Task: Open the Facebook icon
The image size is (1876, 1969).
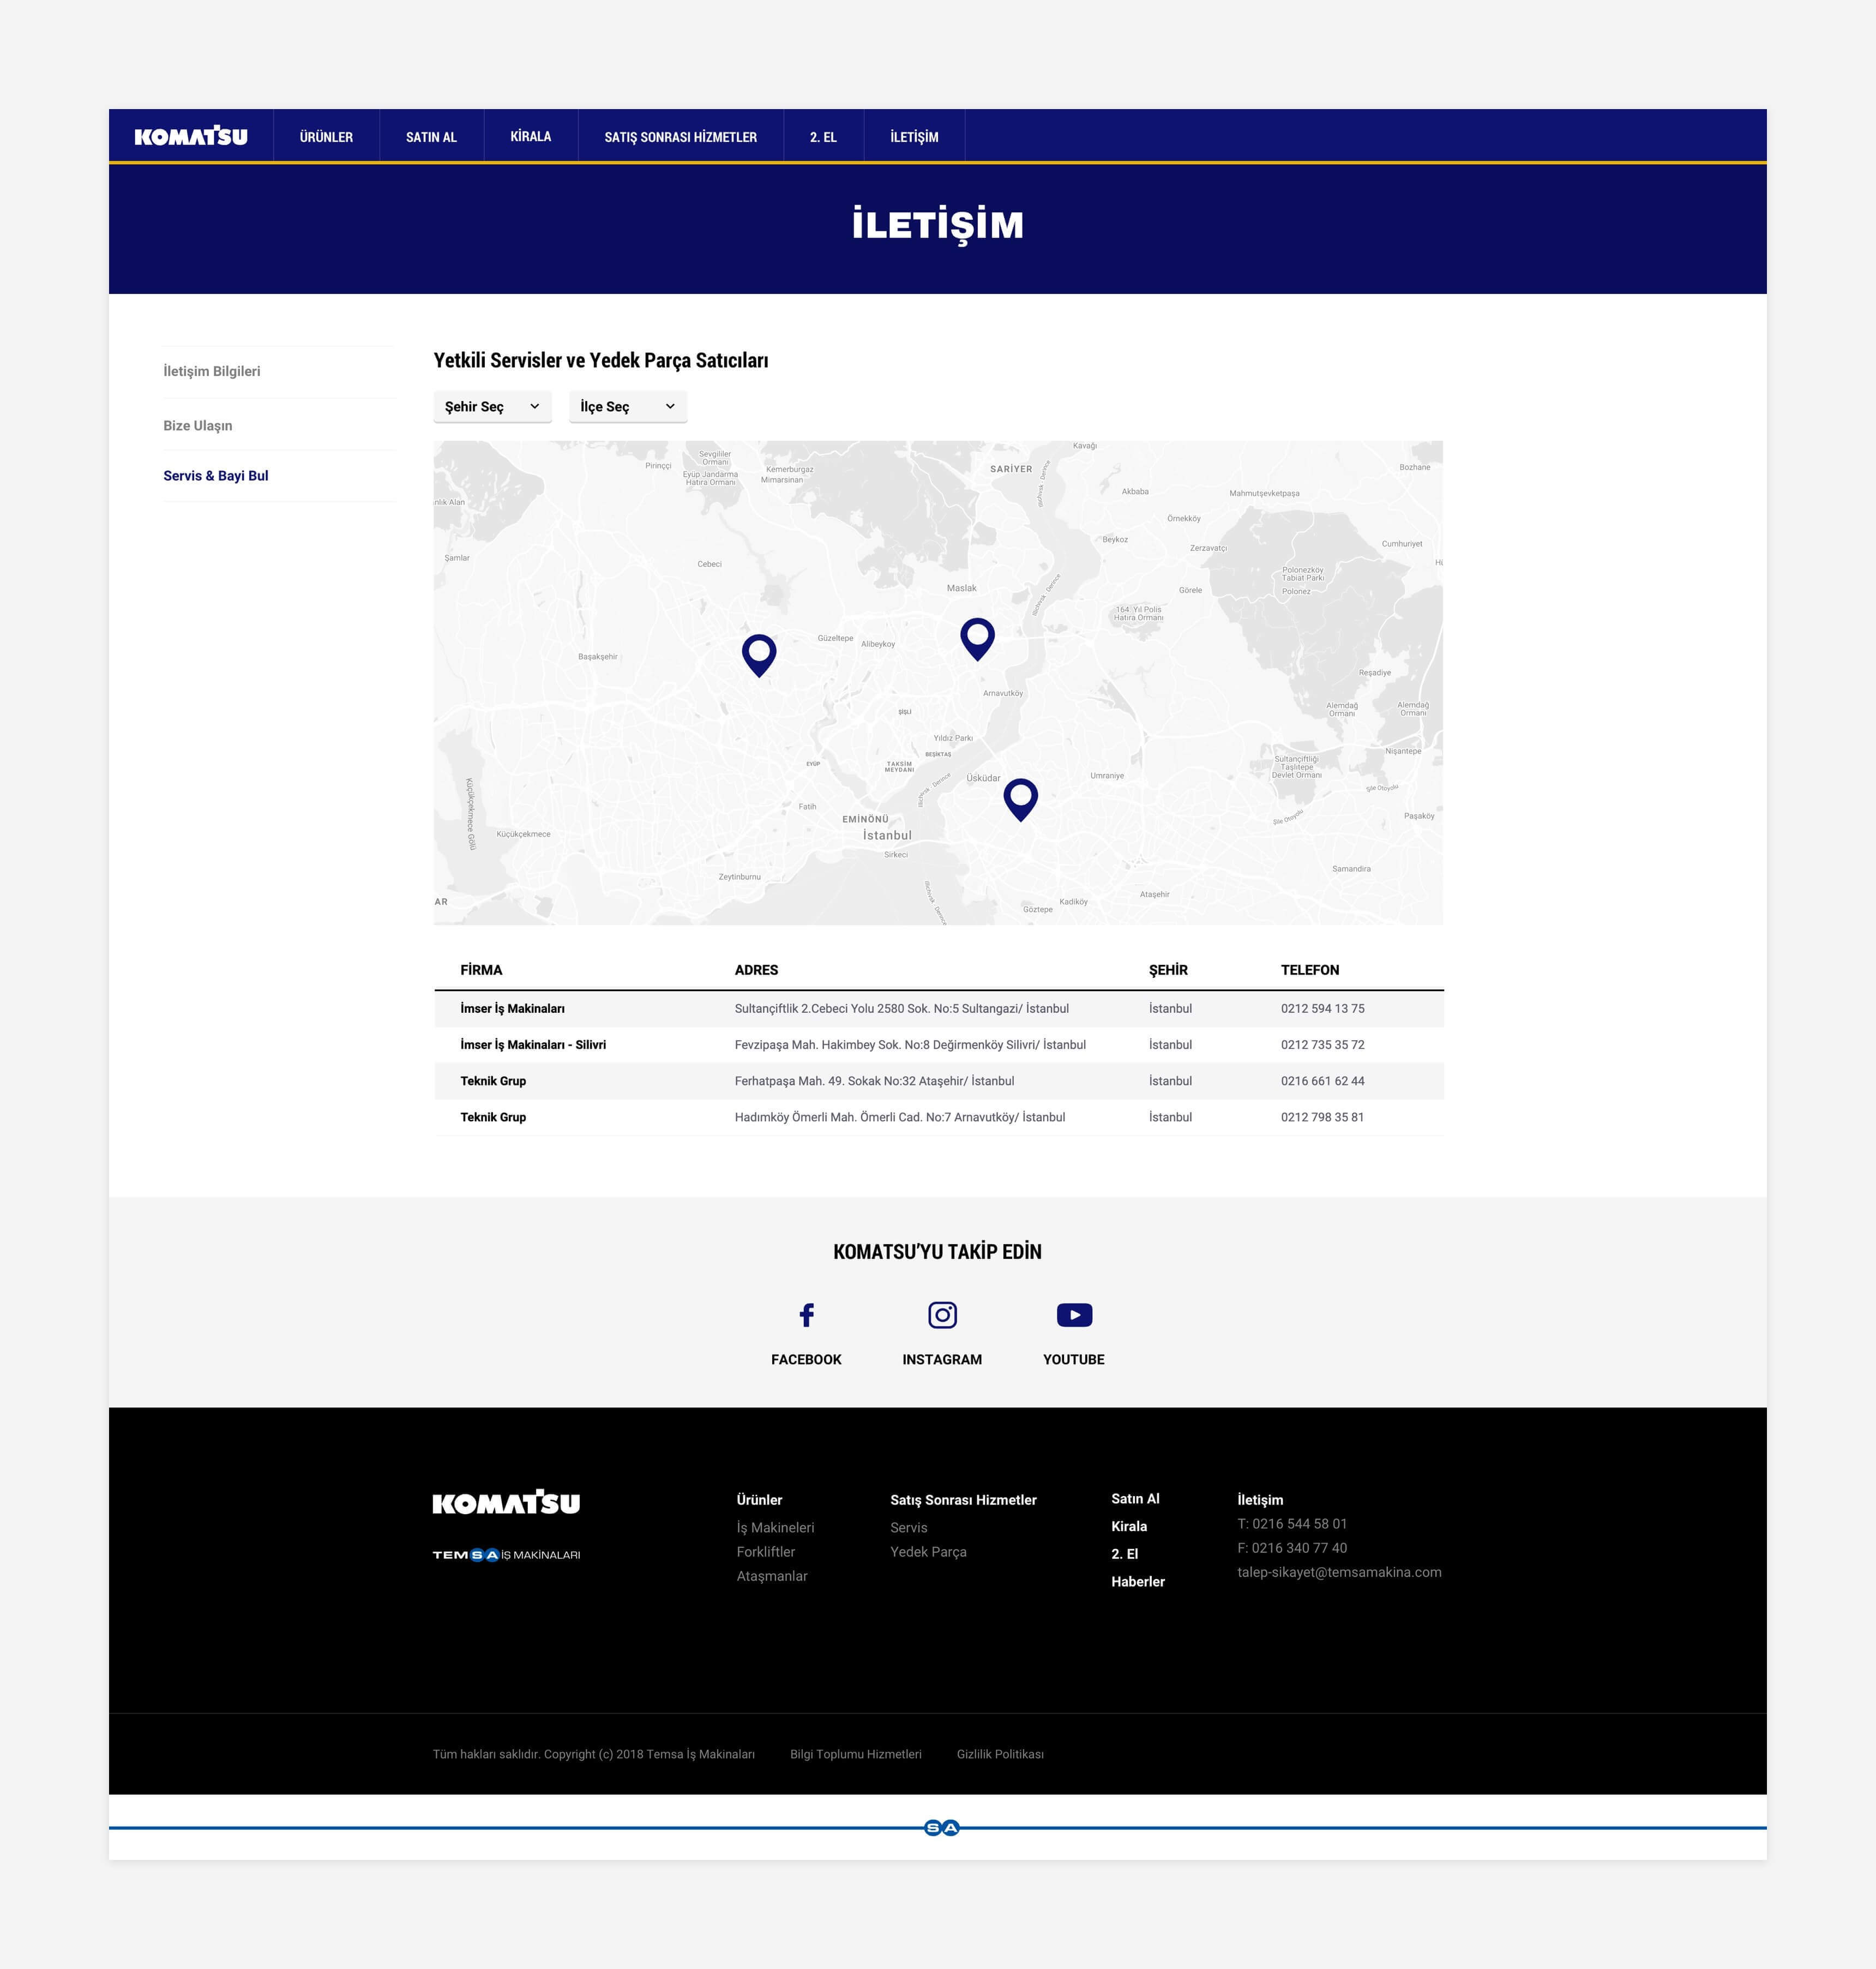Action: pos(806,1314)
